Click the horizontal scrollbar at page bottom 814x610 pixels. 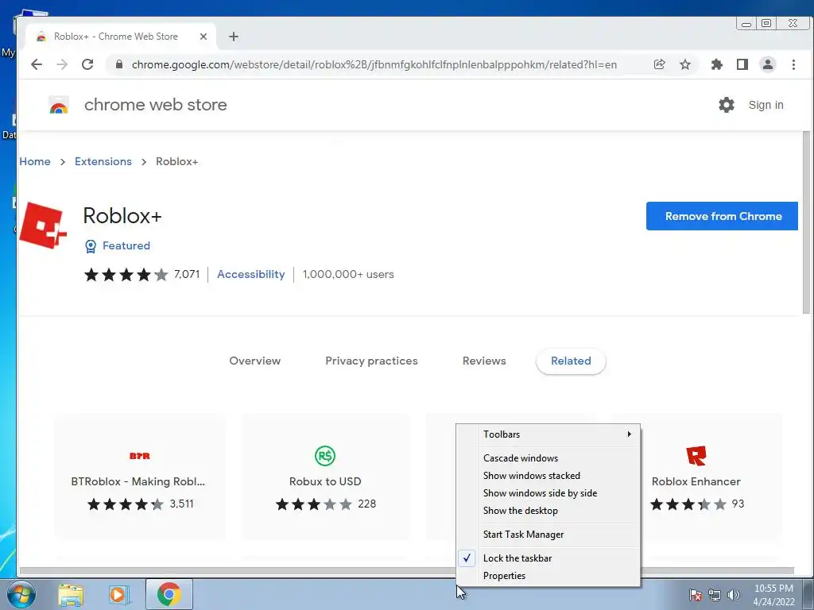click(406, 571)
